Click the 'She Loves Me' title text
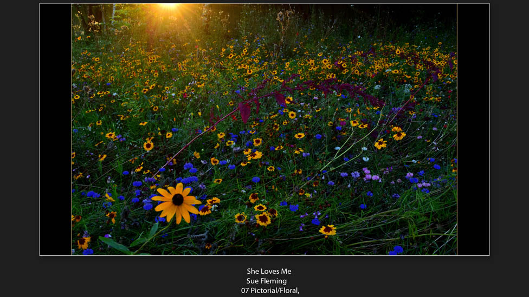 (x=269, y=271)
